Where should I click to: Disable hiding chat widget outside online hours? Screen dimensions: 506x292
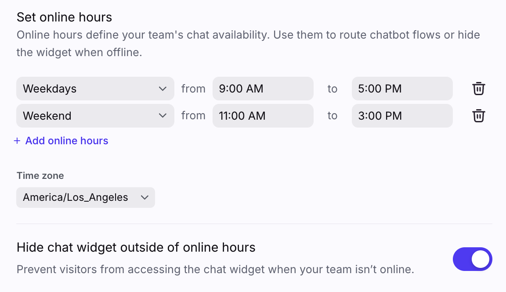472,259
